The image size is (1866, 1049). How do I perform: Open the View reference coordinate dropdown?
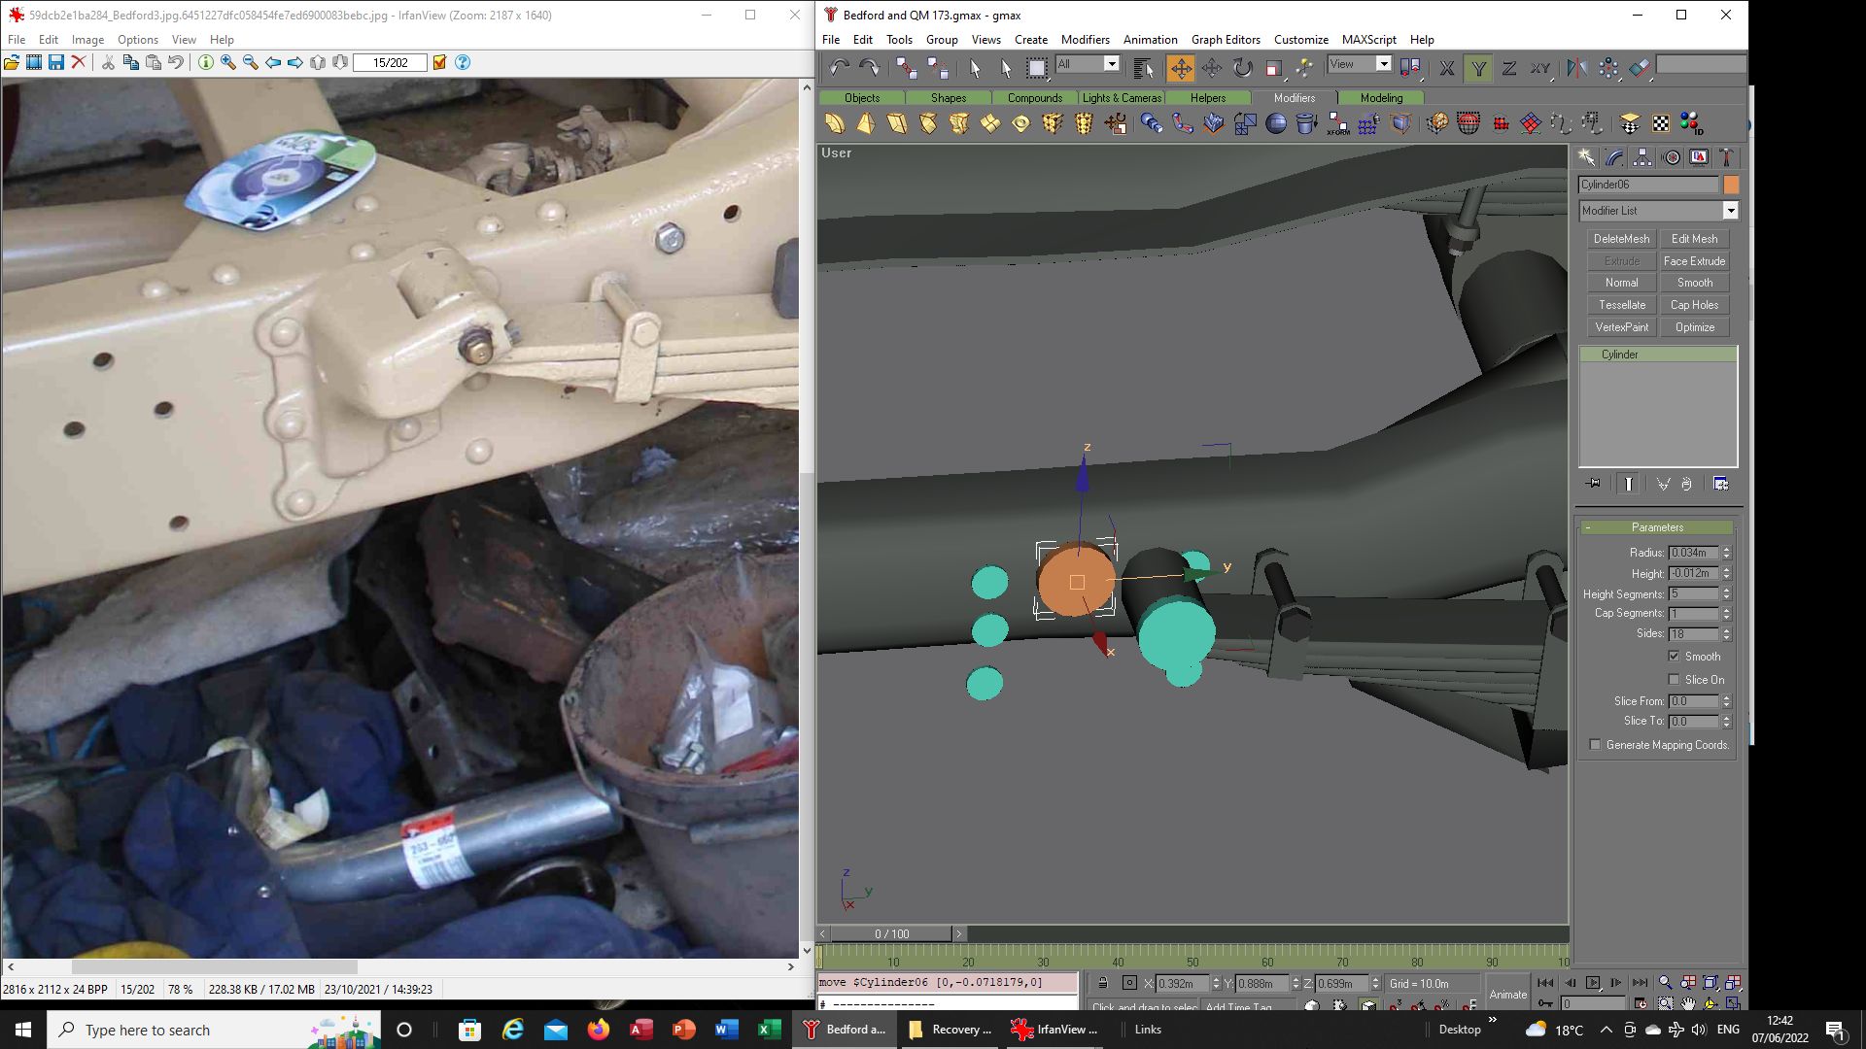point(1360,64)
